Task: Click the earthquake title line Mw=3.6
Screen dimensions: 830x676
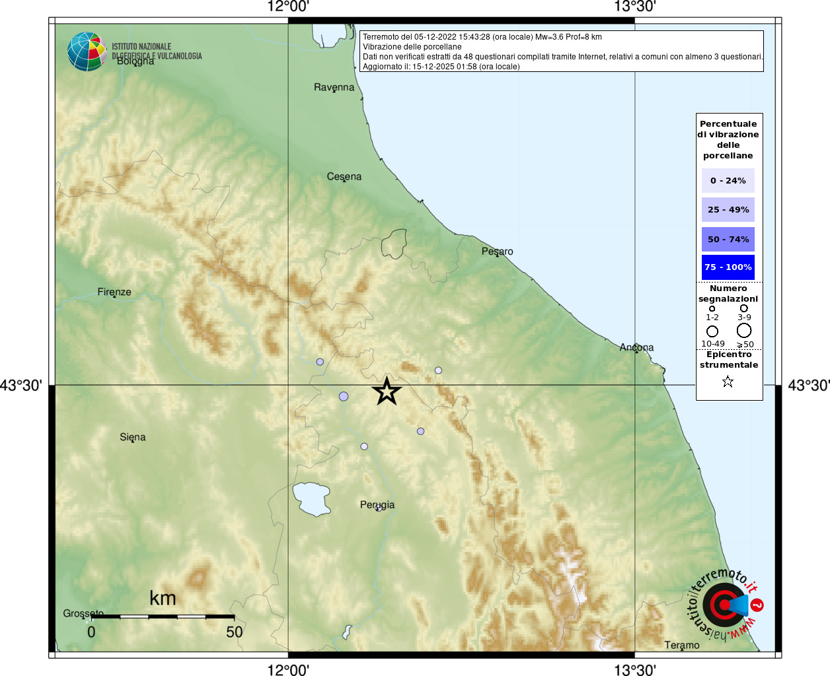Action: [x=482, y=37]
